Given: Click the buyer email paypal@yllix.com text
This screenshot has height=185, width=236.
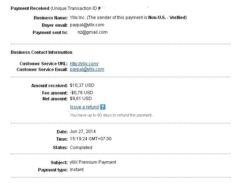Looking at the screenshot, I should point(87,25).
